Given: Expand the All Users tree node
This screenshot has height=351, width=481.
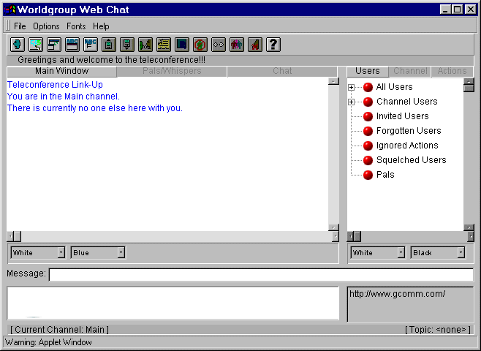Looking at the screenshot, I should [x=352, y=87].
